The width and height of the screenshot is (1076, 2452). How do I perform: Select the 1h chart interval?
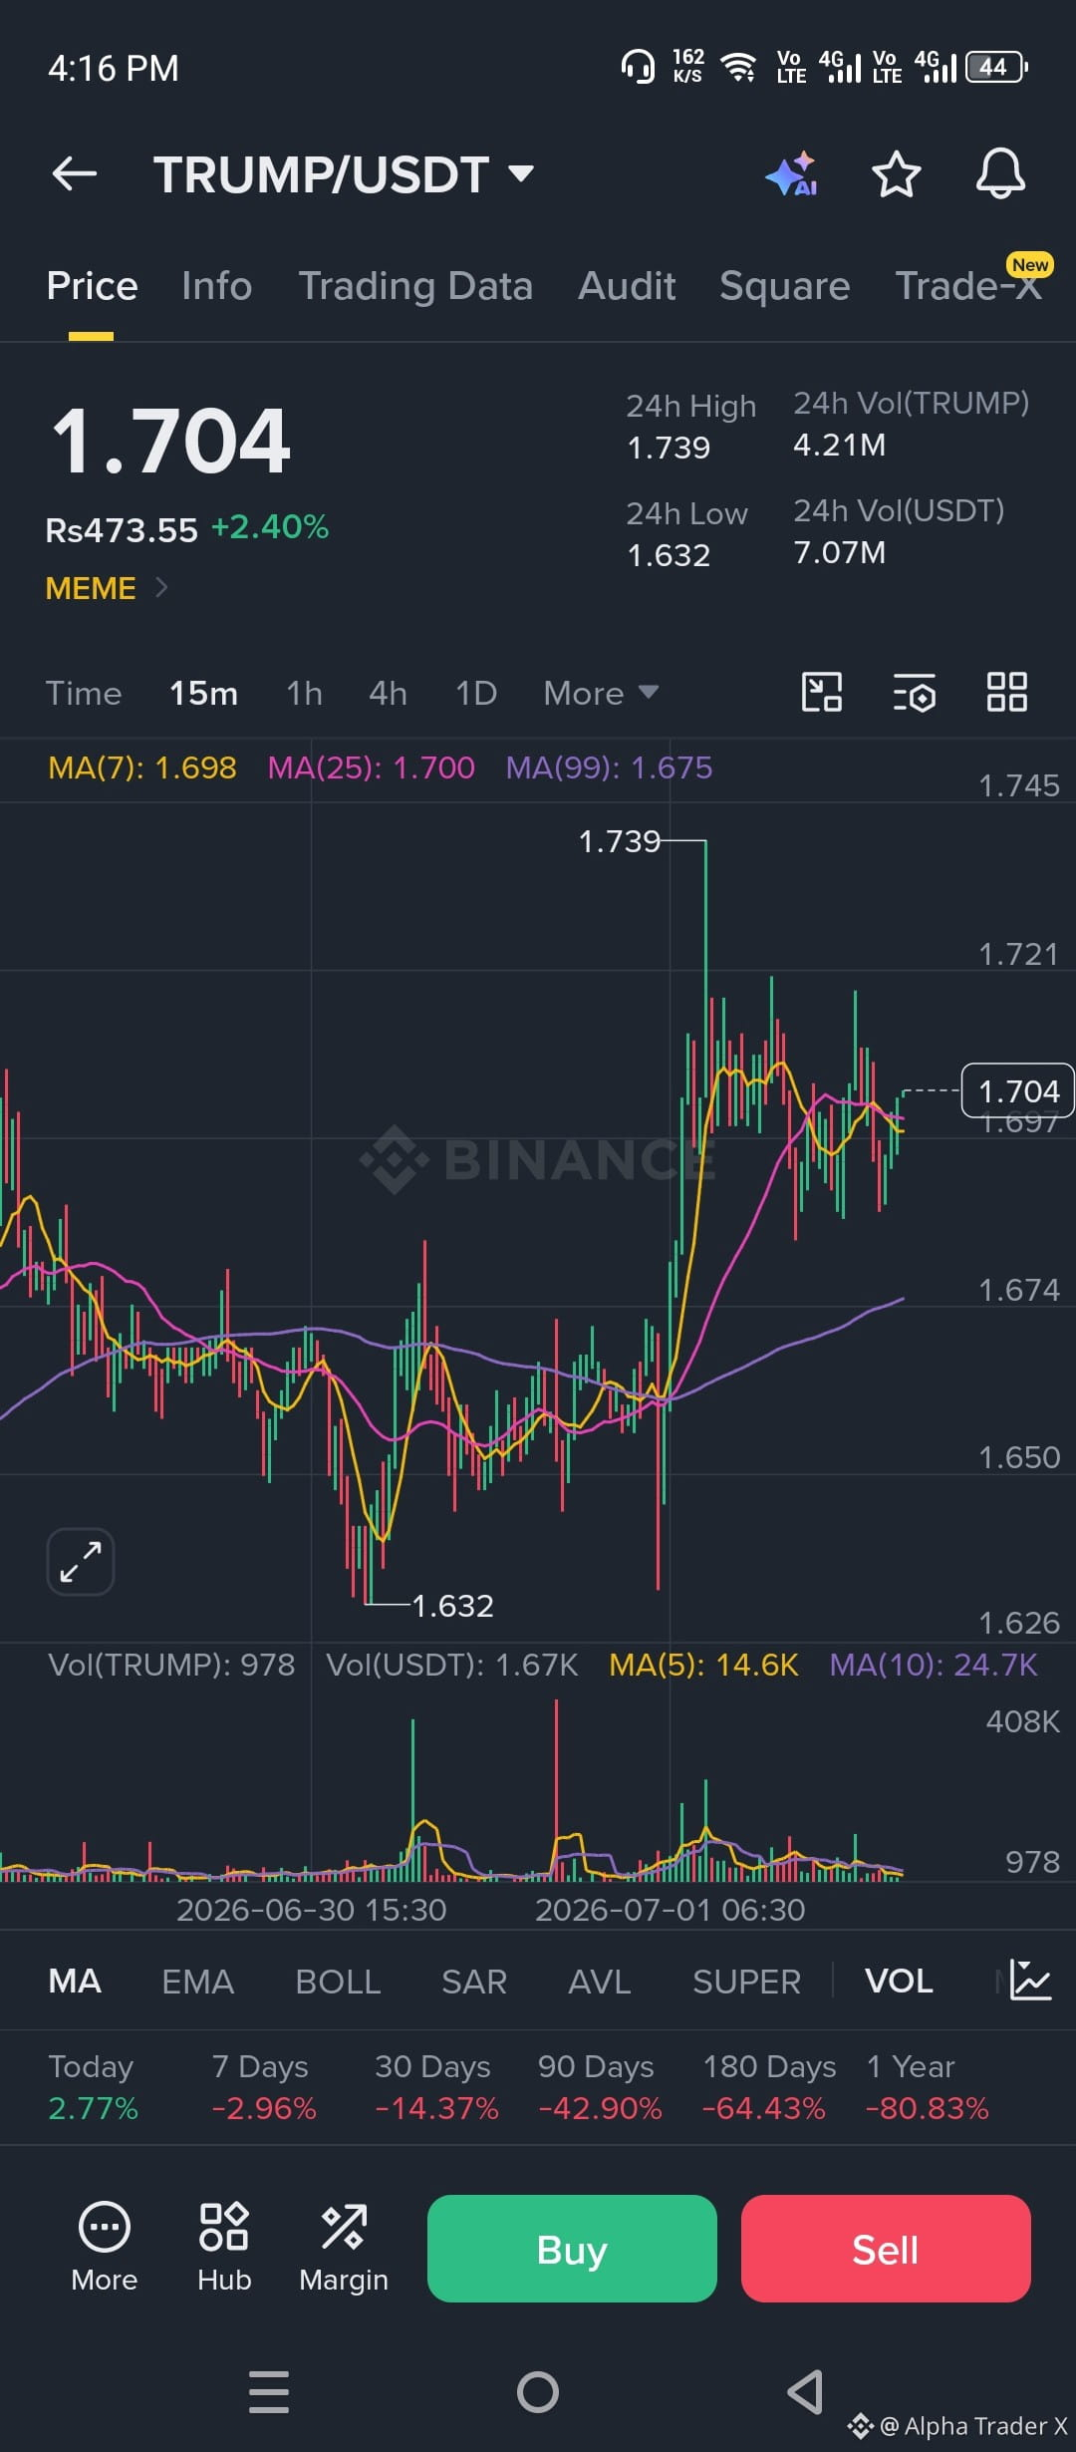click(304, 693)
